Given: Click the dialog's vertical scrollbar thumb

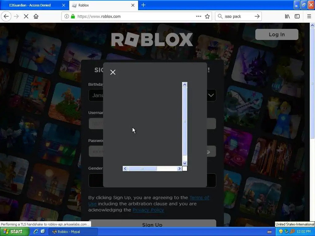Looking at the screenshot, I should (185, 121).
